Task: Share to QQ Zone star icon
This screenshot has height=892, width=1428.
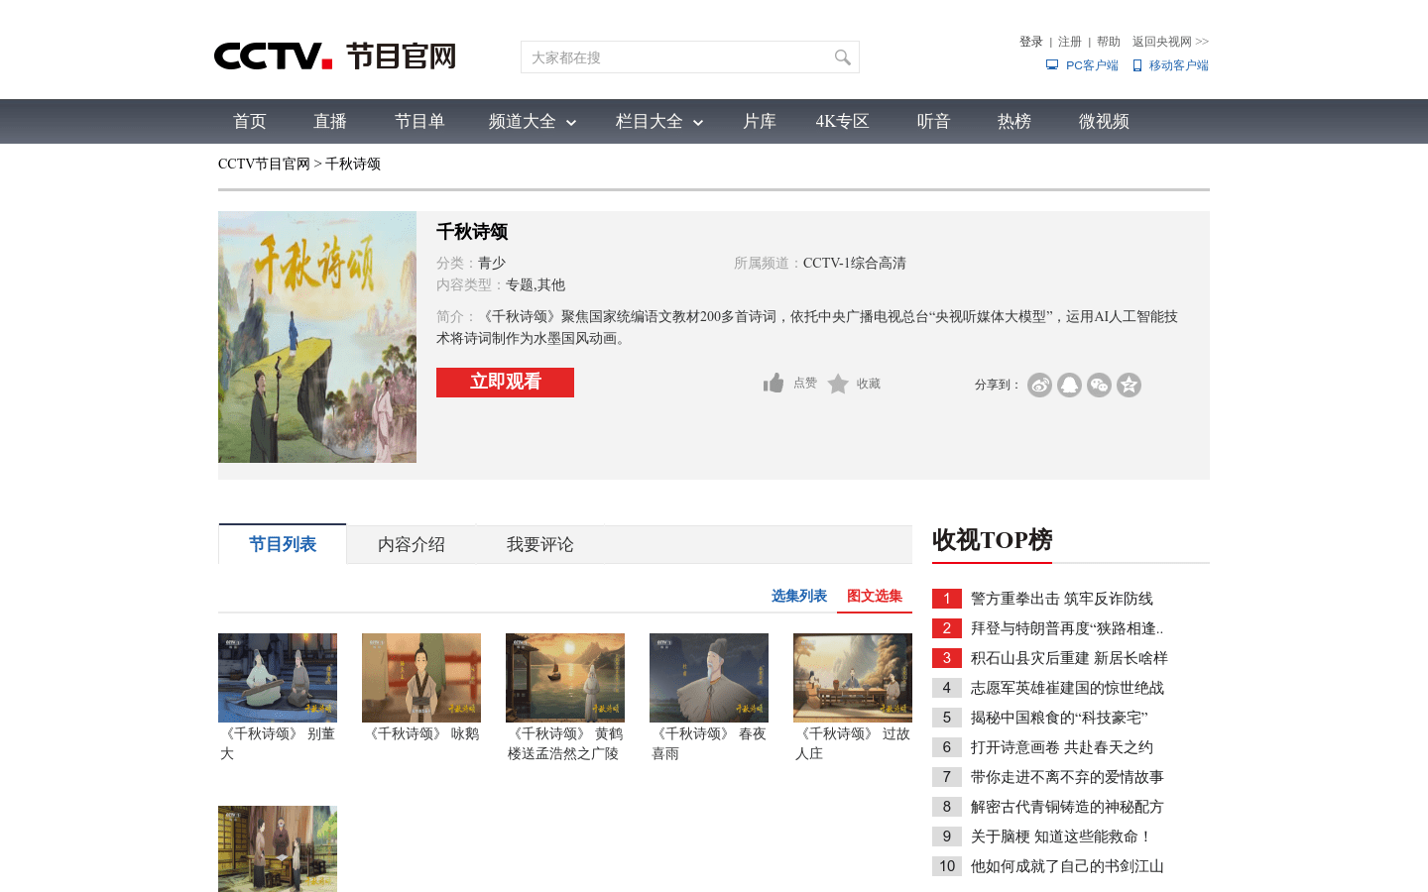Action: 1129,385
